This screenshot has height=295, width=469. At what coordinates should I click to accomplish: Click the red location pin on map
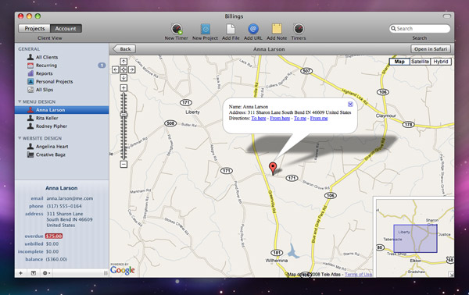(273, 168)
